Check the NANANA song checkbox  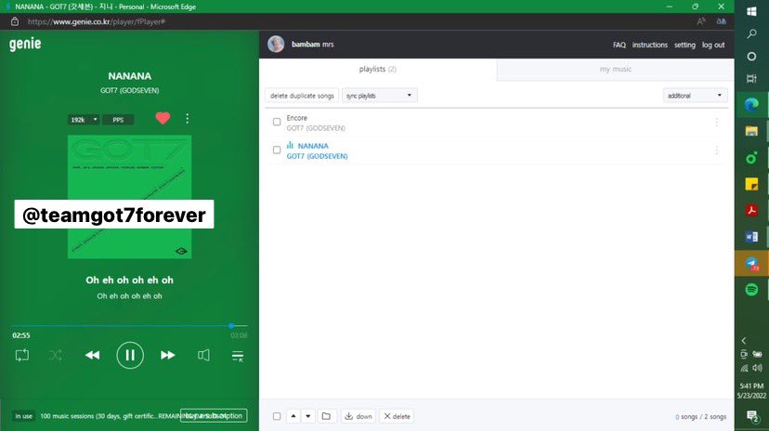pos(277,150)
